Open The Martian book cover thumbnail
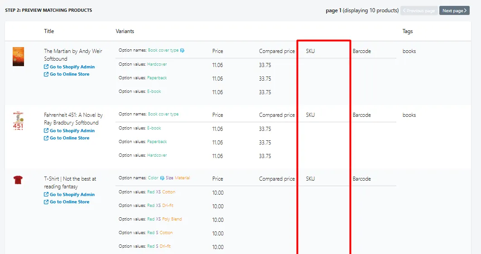481x254 pixels. (x=18, y=57)
